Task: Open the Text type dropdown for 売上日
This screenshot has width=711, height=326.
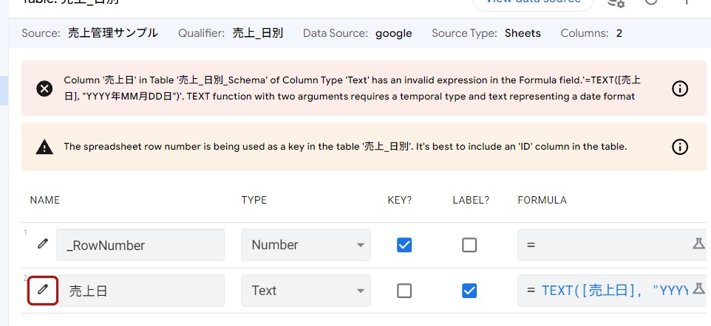Action: point(305,291)
